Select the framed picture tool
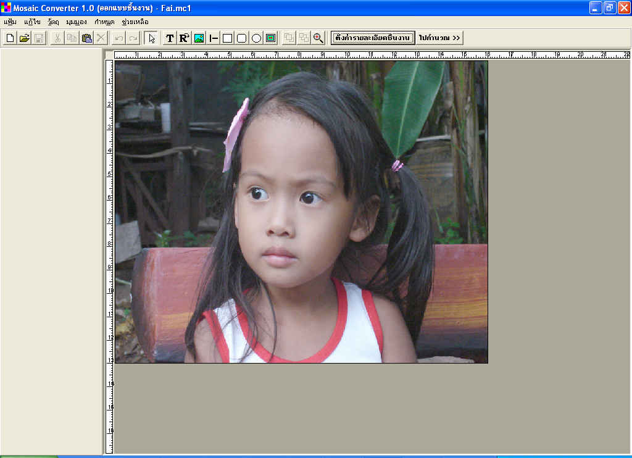The width and height of the screenshot is (632, 458). click(x=271, y=38)
